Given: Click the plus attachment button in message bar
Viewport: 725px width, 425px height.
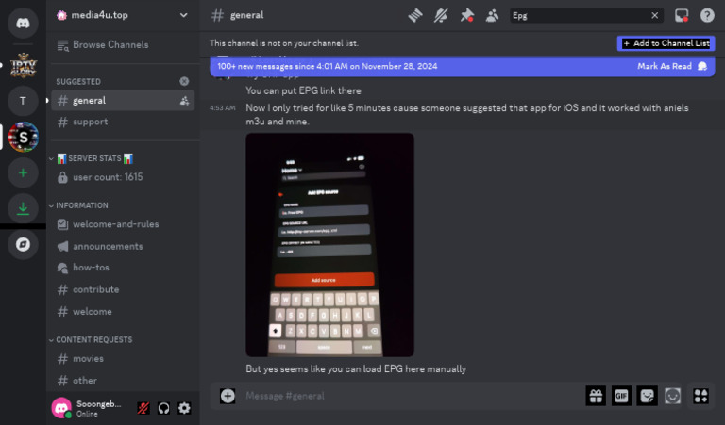Looking at the screenshot, I should pos(228,396).
